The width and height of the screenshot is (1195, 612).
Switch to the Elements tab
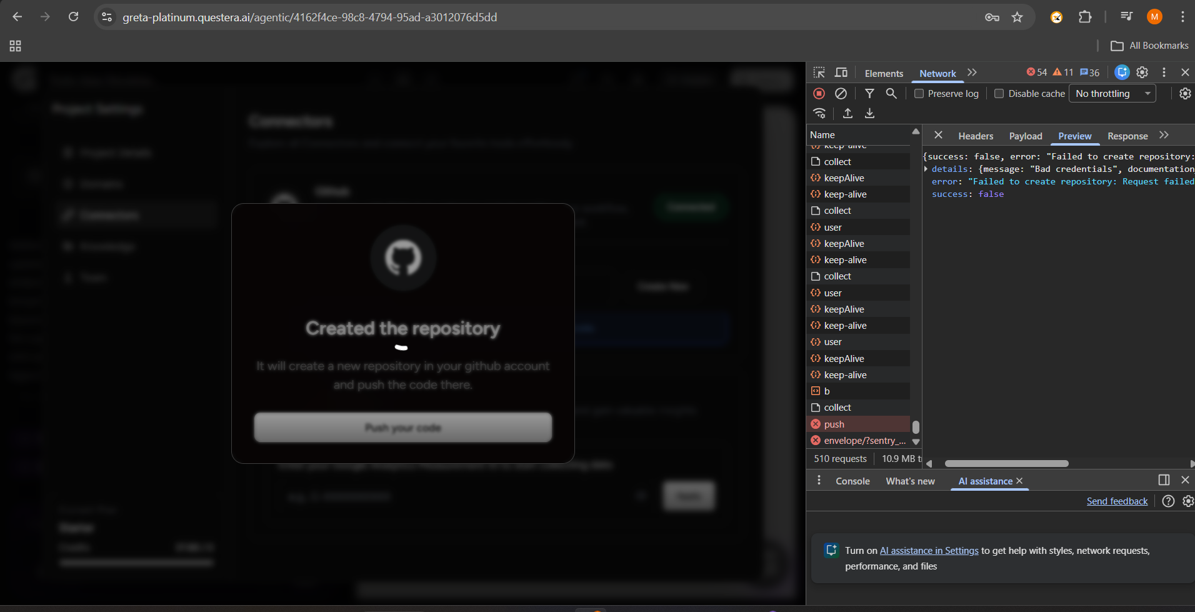tap(884, 73)
